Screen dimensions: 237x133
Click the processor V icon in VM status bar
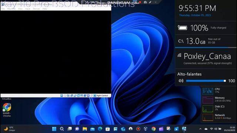(88, 96)
